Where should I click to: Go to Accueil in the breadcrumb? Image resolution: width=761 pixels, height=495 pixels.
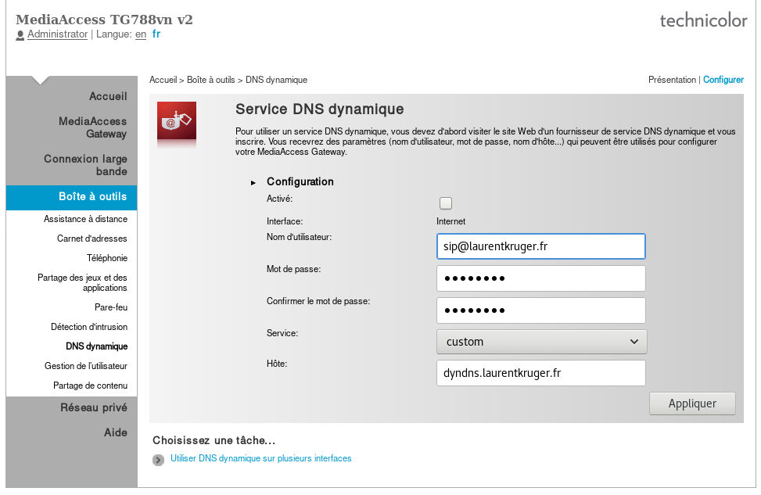pos(163,80)
